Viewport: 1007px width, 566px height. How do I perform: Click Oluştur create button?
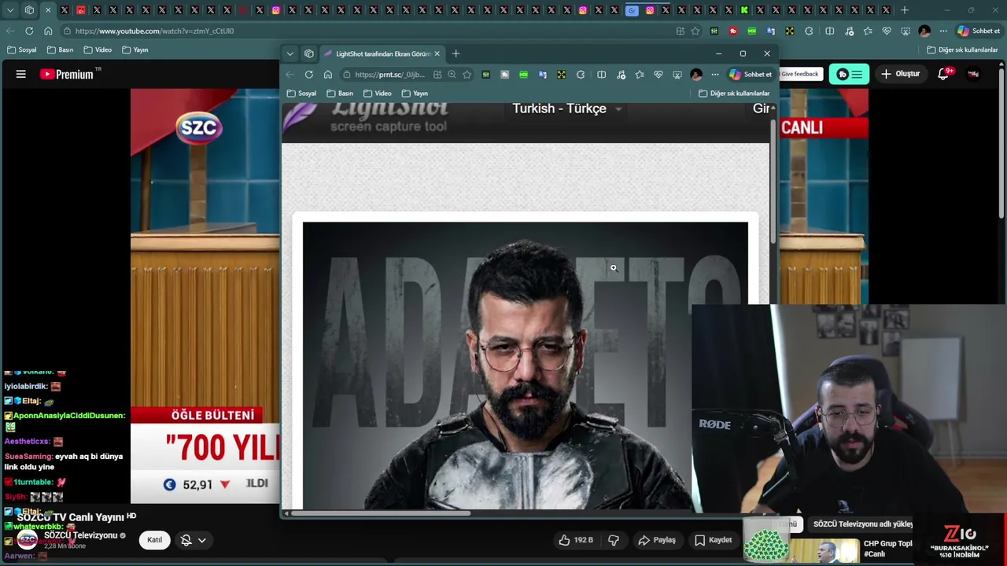coord(901,74)
